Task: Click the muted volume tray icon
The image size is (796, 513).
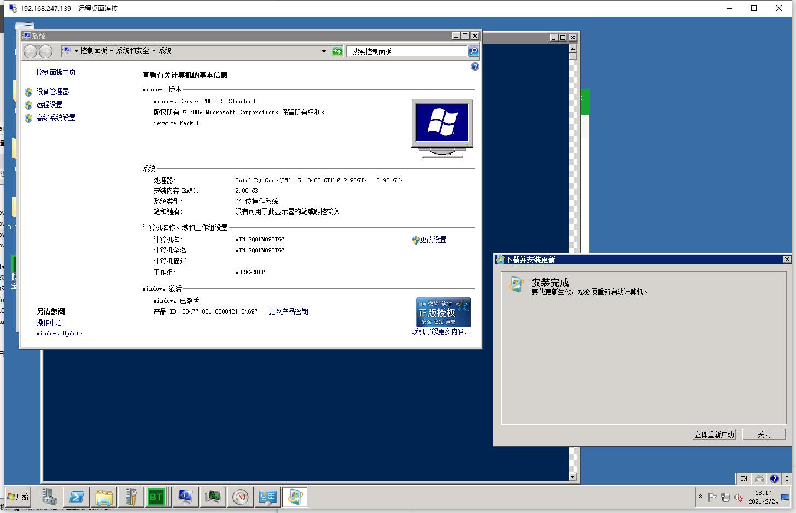Action: [739, 497]
